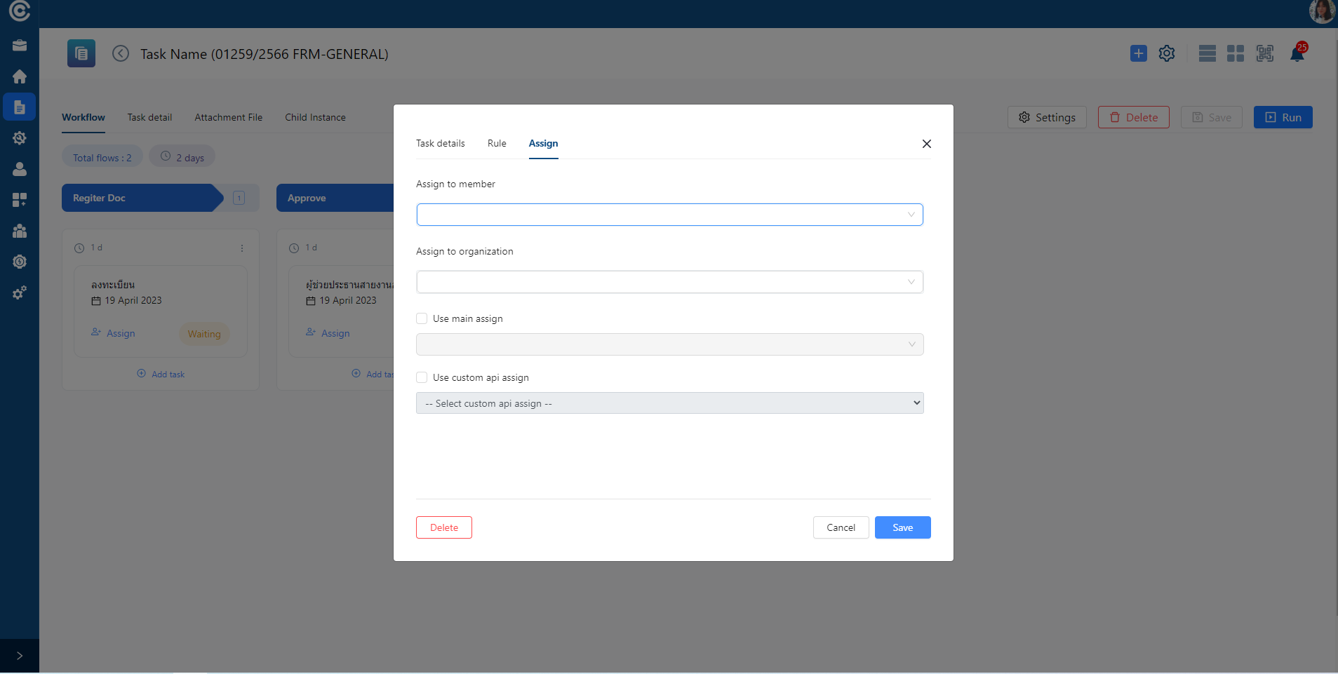
Task: Open the QR code scanner icon
Action: (1264, 53)
